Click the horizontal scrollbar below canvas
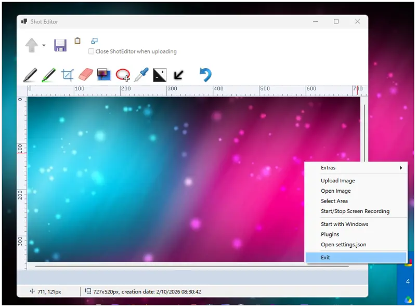 point(191,266)
